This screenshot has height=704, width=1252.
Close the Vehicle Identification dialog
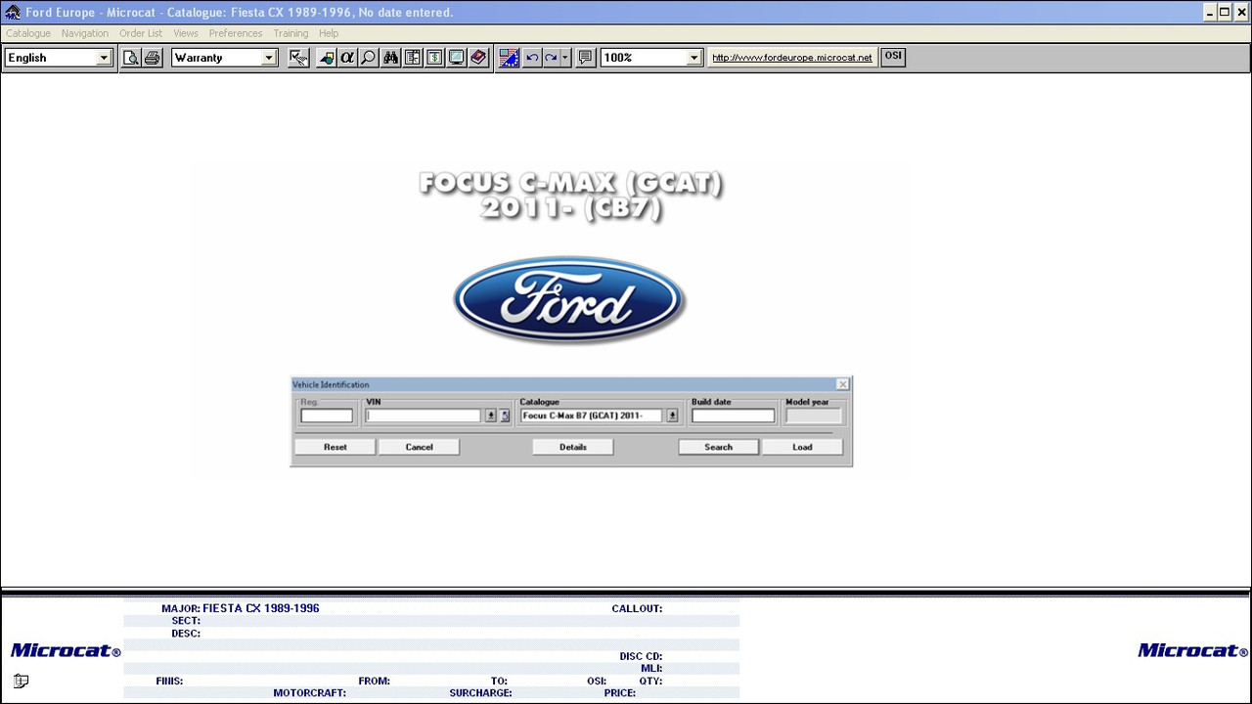tap(843, 384)
